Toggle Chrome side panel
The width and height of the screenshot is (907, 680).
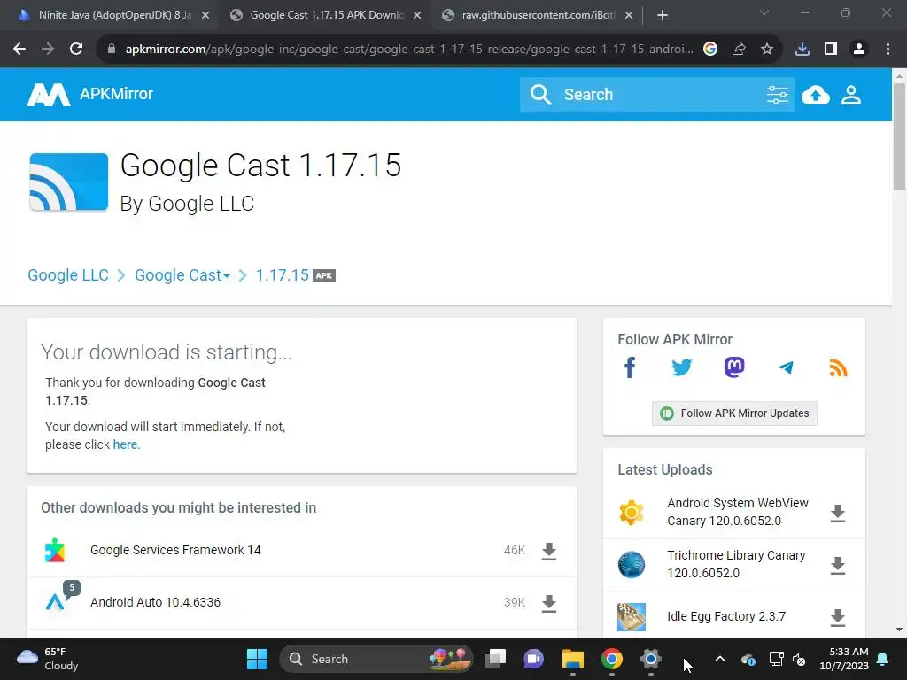831,50
